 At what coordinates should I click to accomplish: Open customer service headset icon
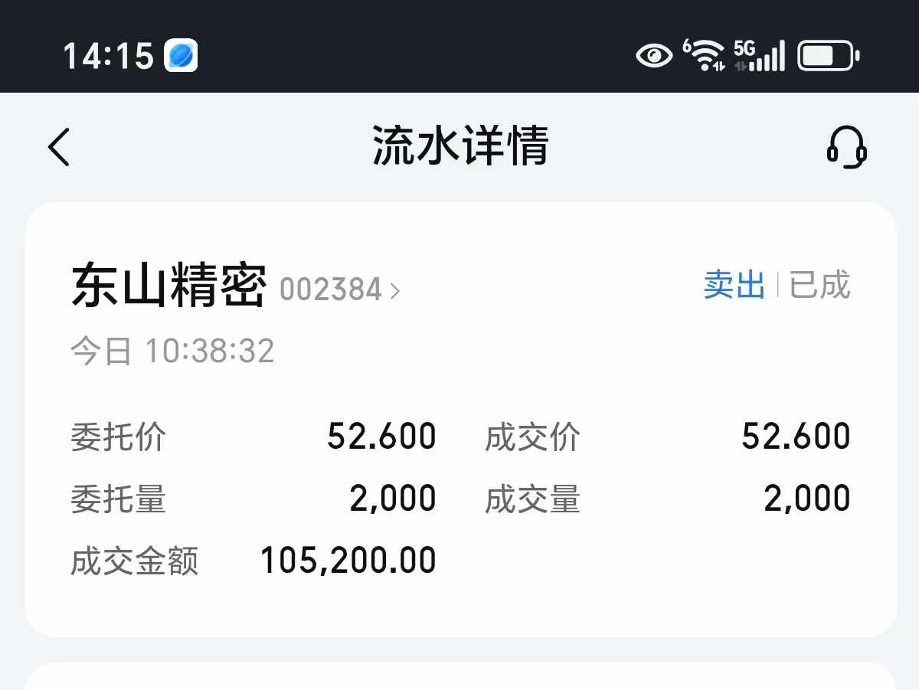coord(846,146)
